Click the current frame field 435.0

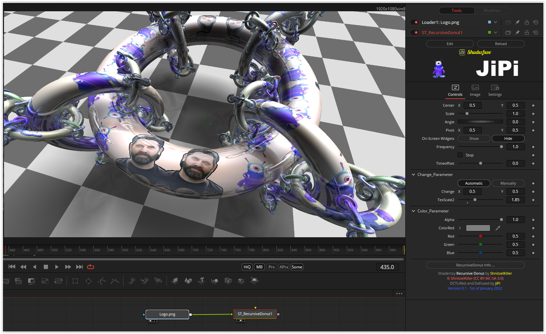click(x=387, y=267)
